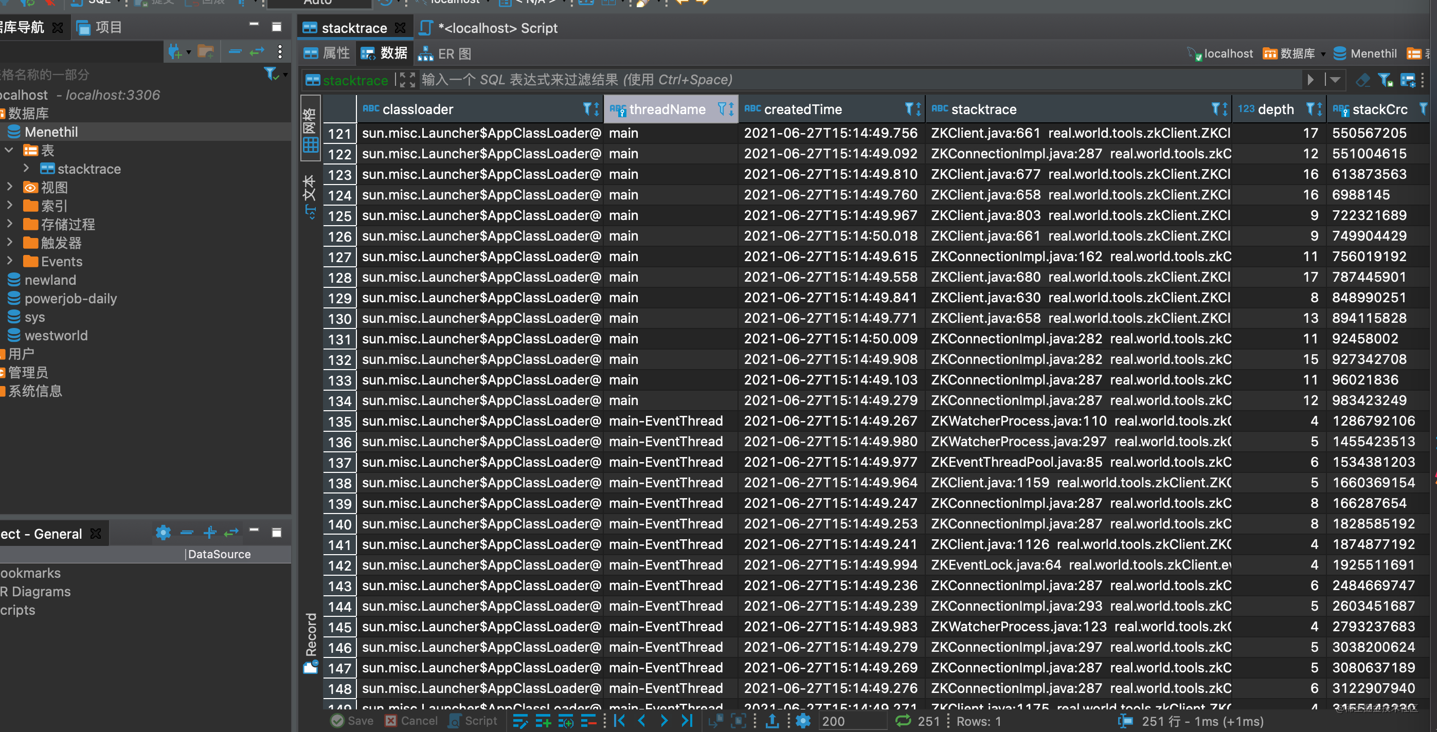Image resolution: width=1437 pixels, height=732 pixels.
Task: Switch to the stacktrace editor tab
Action: (x=354, y=28)
